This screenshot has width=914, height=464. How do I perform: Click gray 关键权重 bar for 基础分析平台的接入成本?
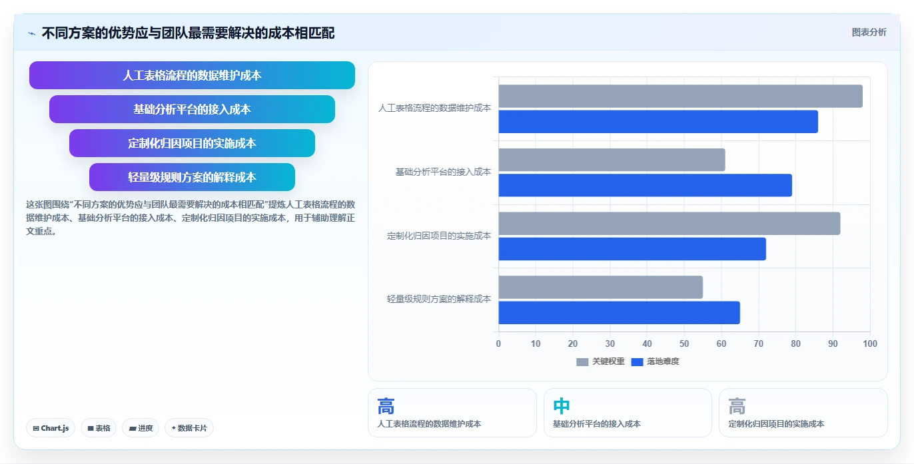(612, 160)
